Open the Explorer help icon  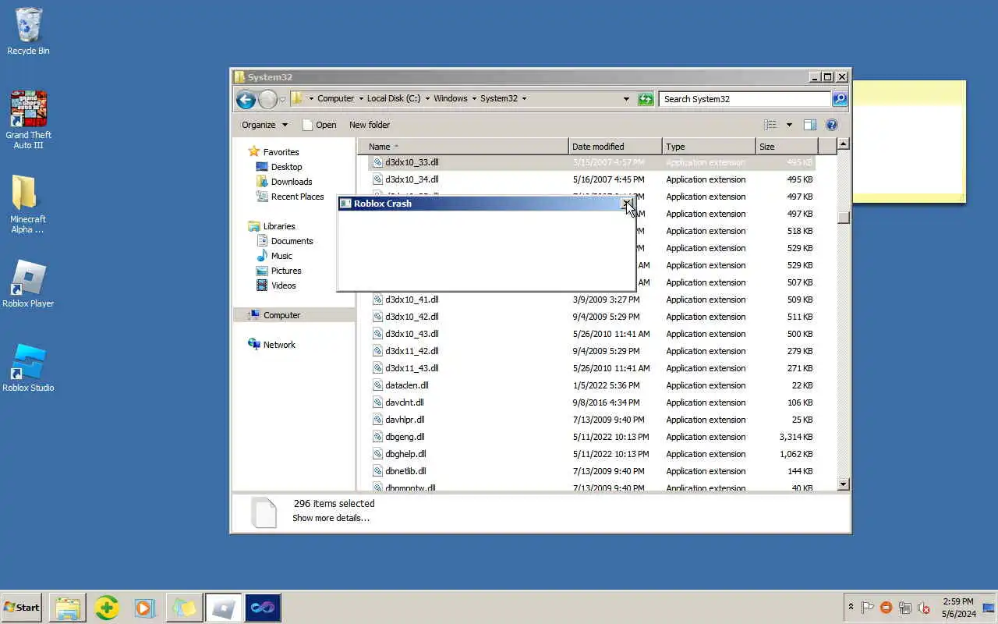[x=831, y=125]
